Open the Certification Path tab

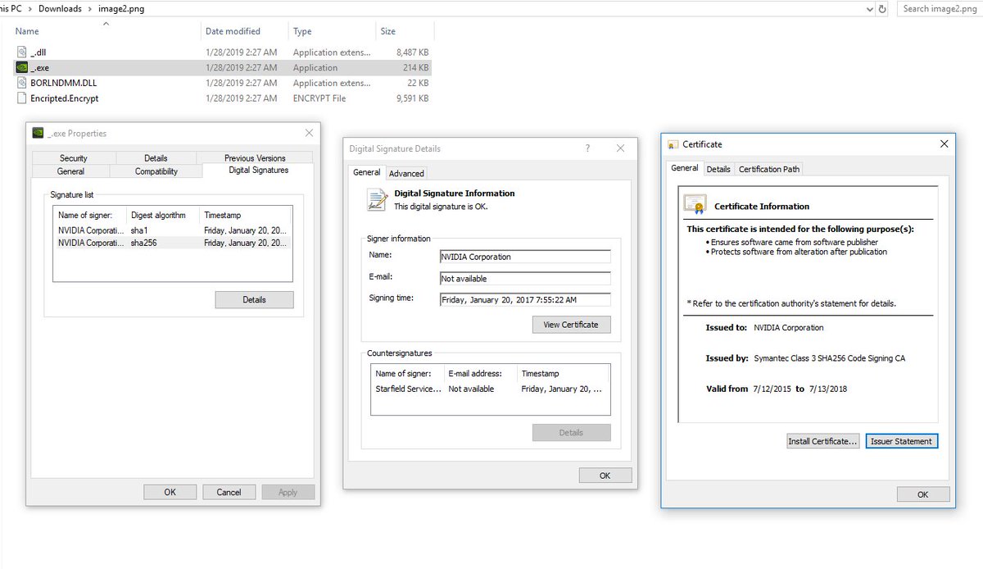coord(769,169)
